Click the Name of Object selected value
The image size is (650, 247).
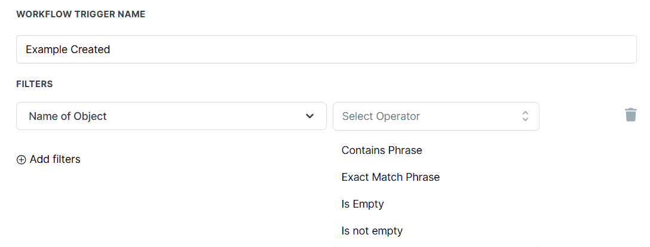[x=68, y=116]
